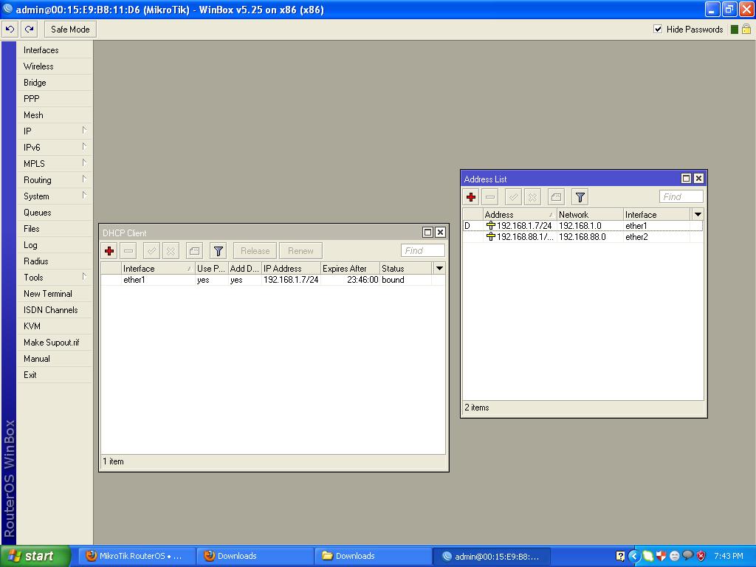756x567 pixels.
Task: Click disable X icon in DHCP Client
Action: point(171,251)
